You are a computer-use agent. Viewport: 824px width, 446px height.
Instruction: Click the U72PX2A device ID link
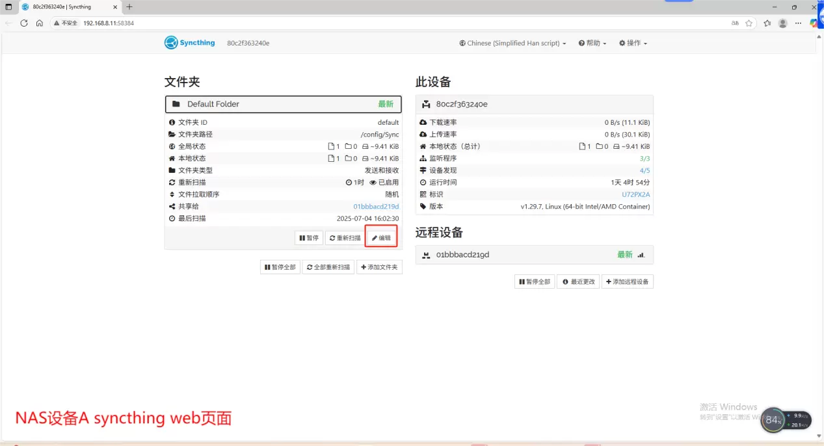pos(635,194)
